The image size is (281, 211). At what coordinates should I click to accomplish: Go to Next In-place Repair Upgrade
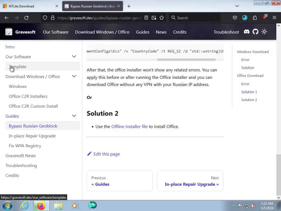coord(190,181)
